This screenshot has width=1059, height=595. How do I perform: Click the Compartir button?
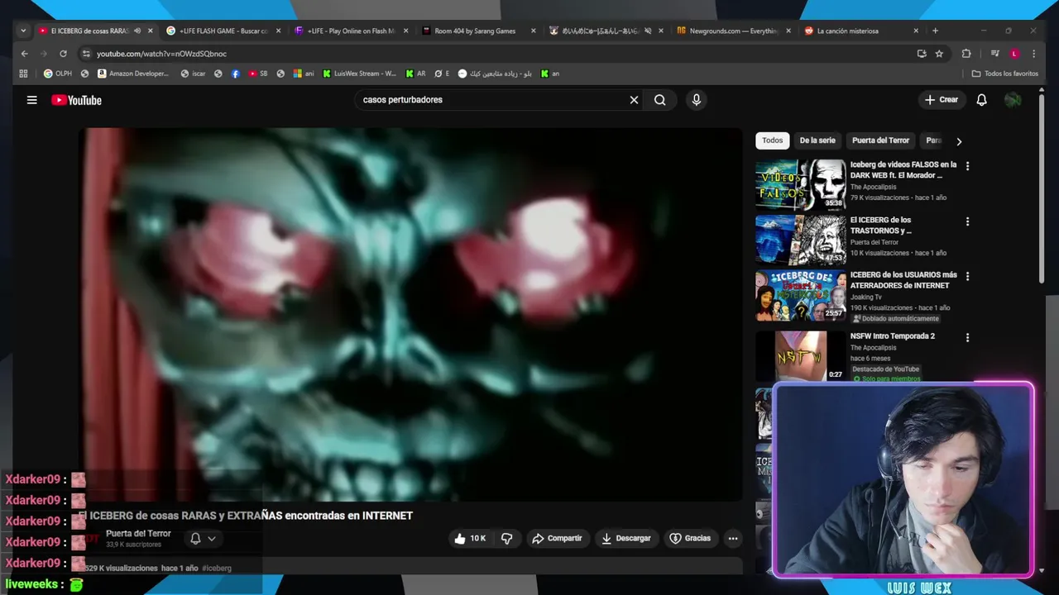click(557, 538)
